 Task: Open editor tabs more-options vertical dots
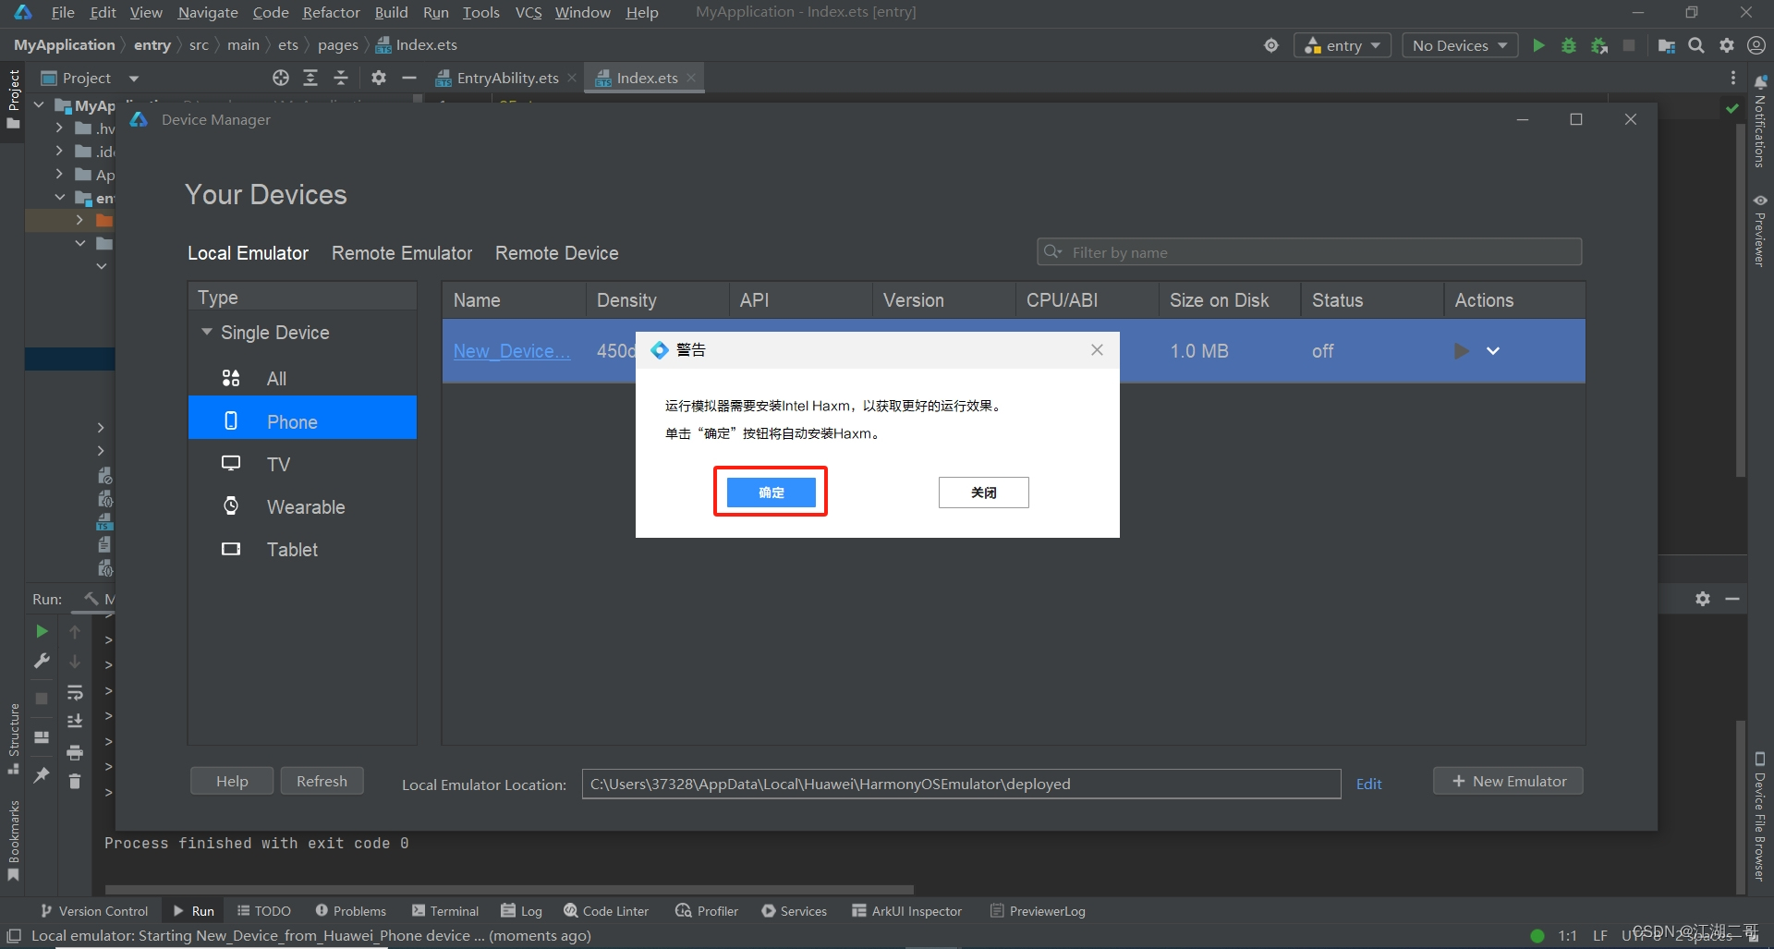[x=1733, y=78]
